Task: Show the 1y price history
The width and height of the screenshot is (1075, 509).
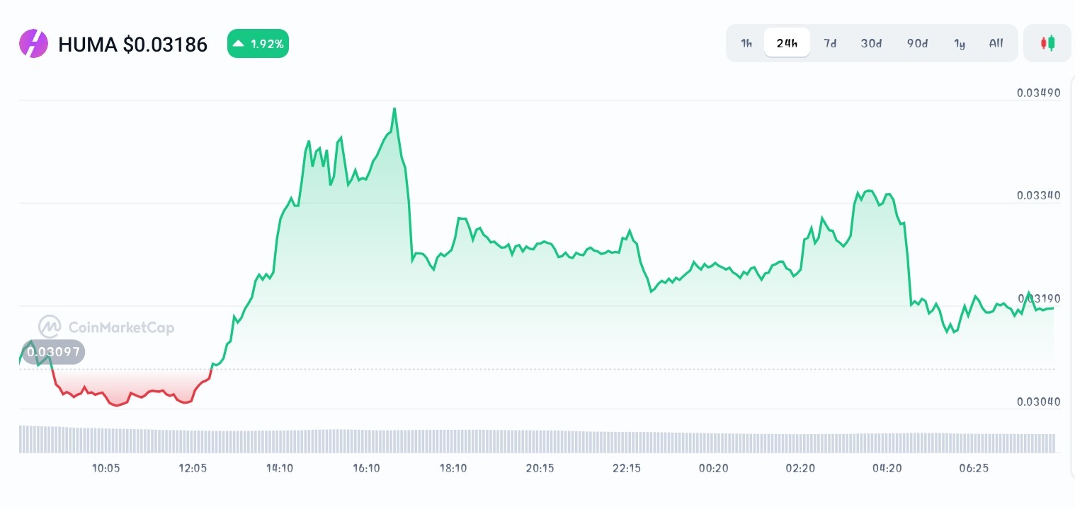Action: [960, 43]
